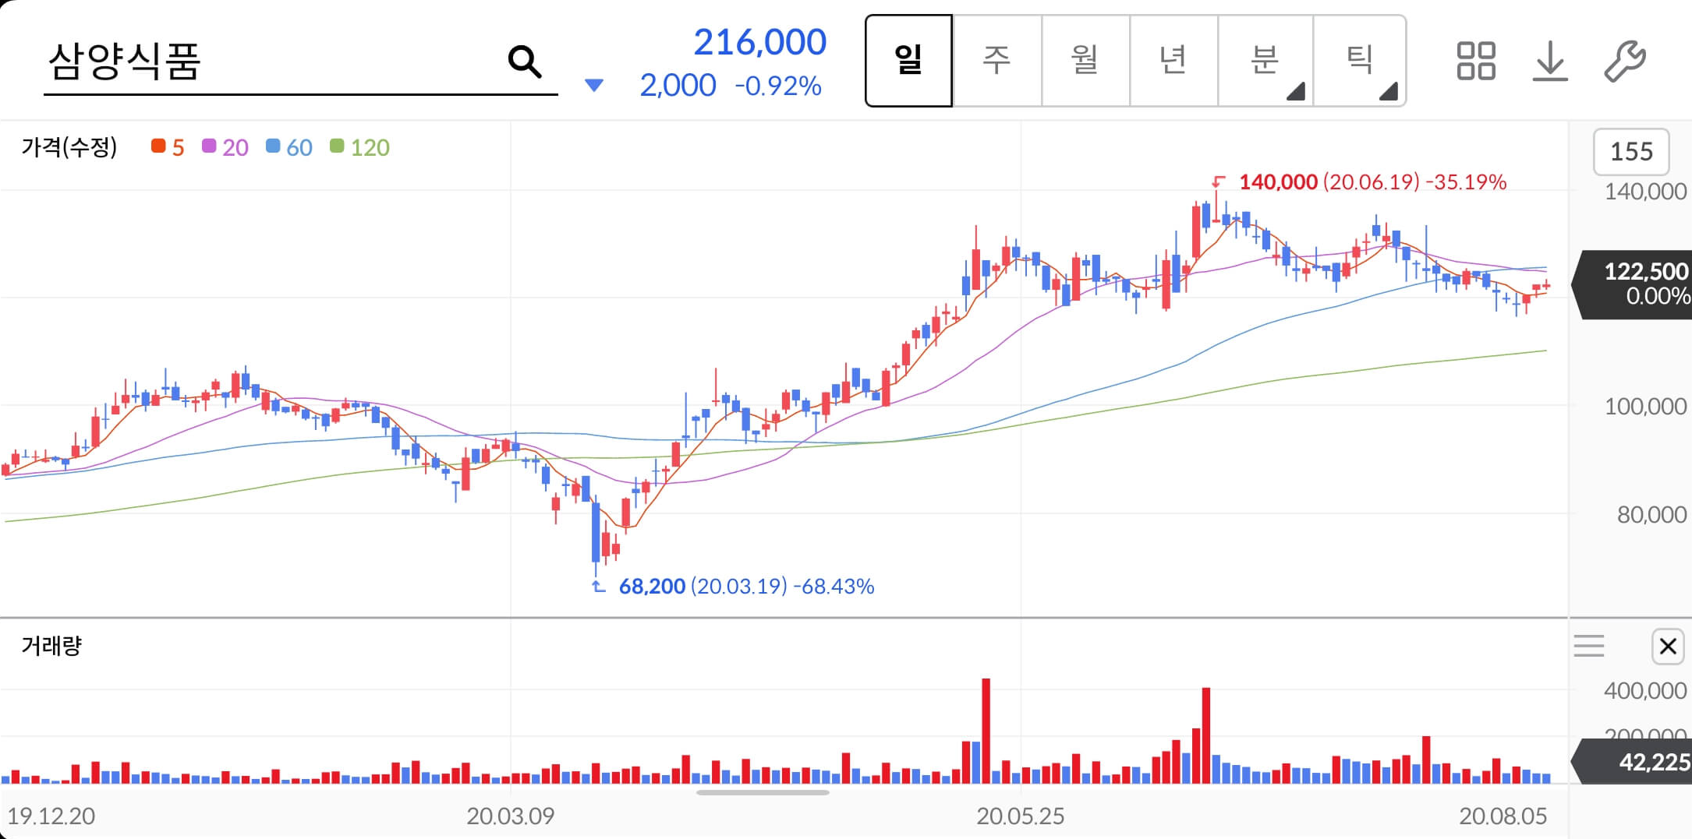The image size is (1692, 839).
Task: Click the 20.08.05 date axis label
Action: pyautogui.click(x=1503, y=816)
